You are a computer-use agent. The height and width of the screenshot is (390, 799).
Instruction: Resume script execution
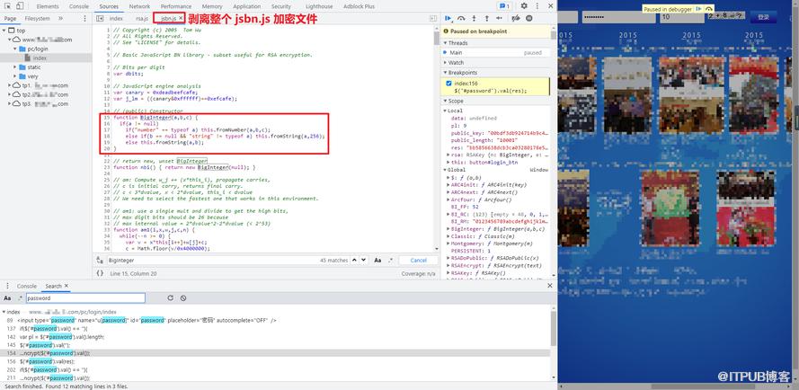tap(448, 18)
